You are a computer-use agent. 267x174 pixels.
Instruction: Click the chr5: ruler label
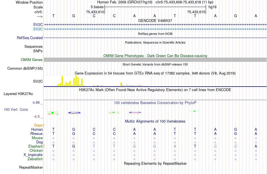coord(39,12)
